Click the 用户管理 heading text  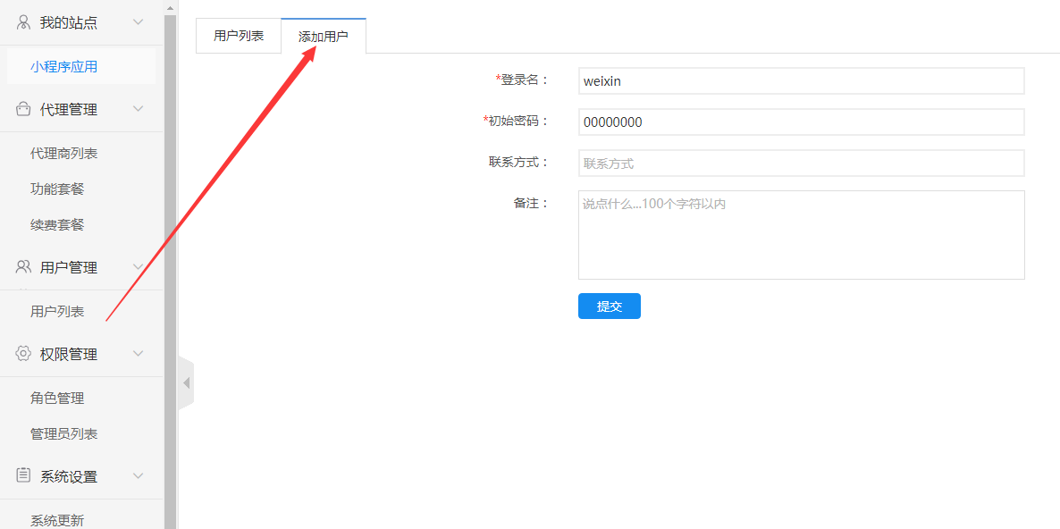[x=68, y=267]
